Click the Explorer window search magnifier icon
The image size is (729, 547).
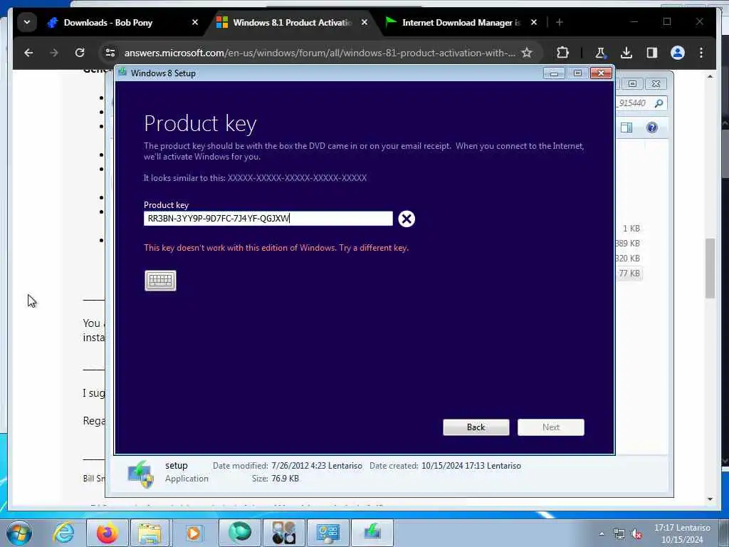click(659, 103)
